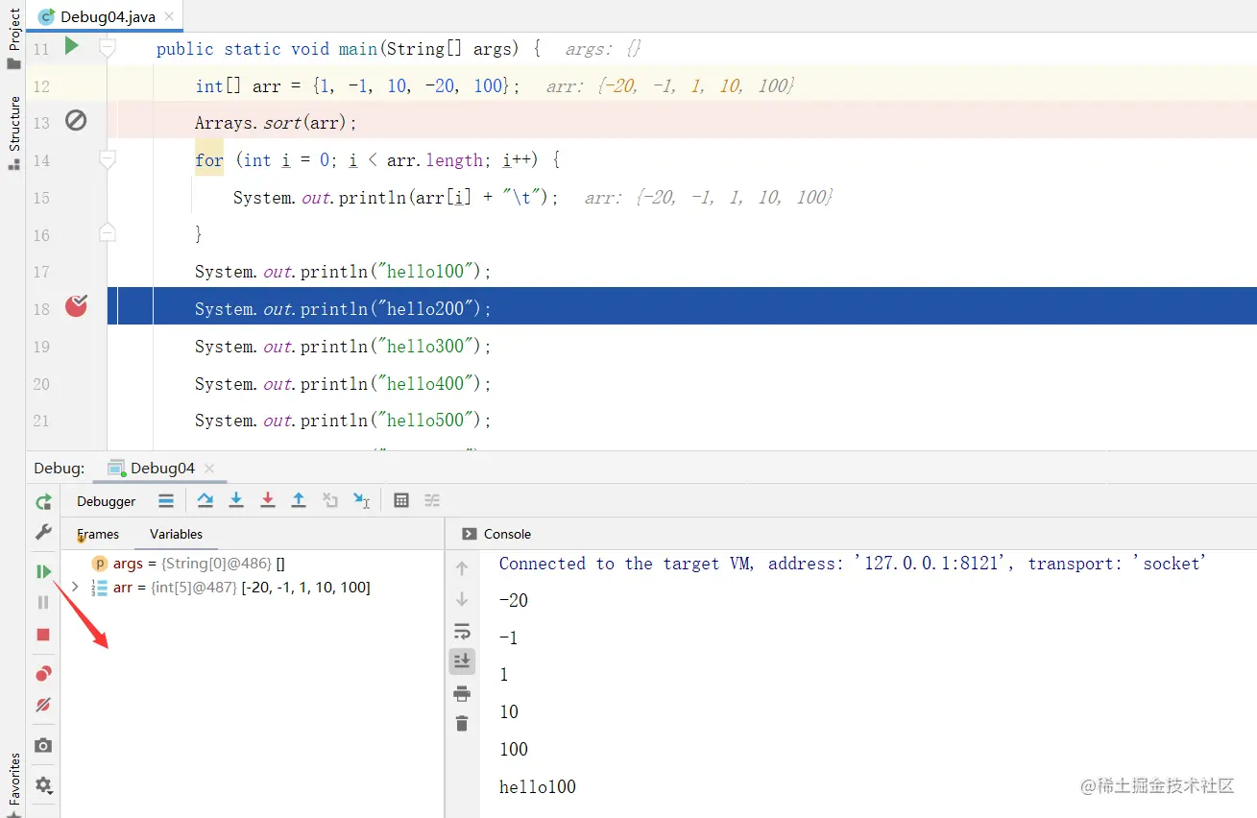Click the camera thread dump icon
The height and width of the screenshot is (818, 1257).
[43, 745]
